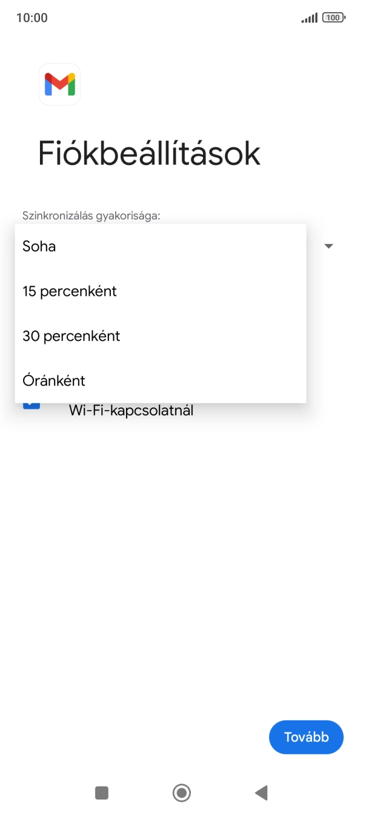Pick Óránként from the dropdown
366x815 pixels.
pyautogui.click(x=54, y=381)
